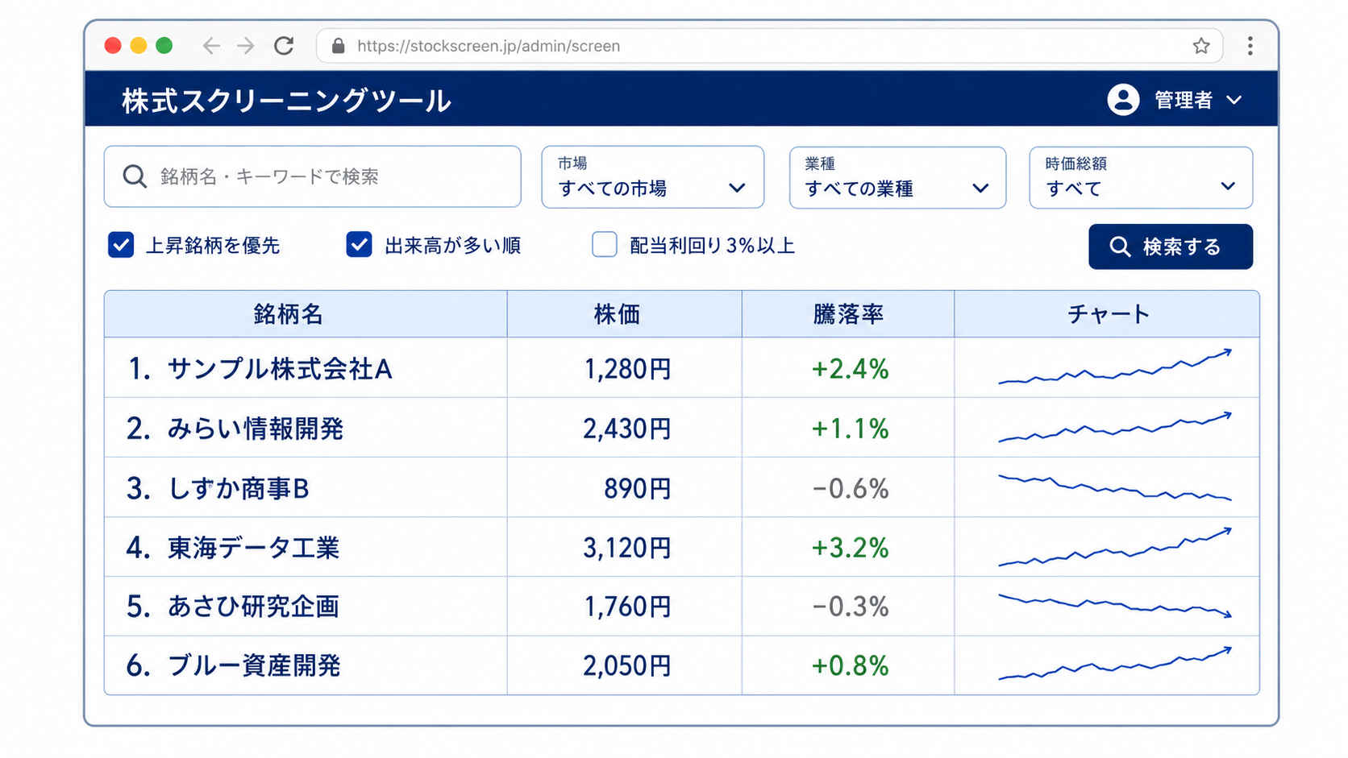The height and width of the screenshot is (758, 1348).
Task: Sort by the 騰落率 column header
Action: click(x=848, y=314)
